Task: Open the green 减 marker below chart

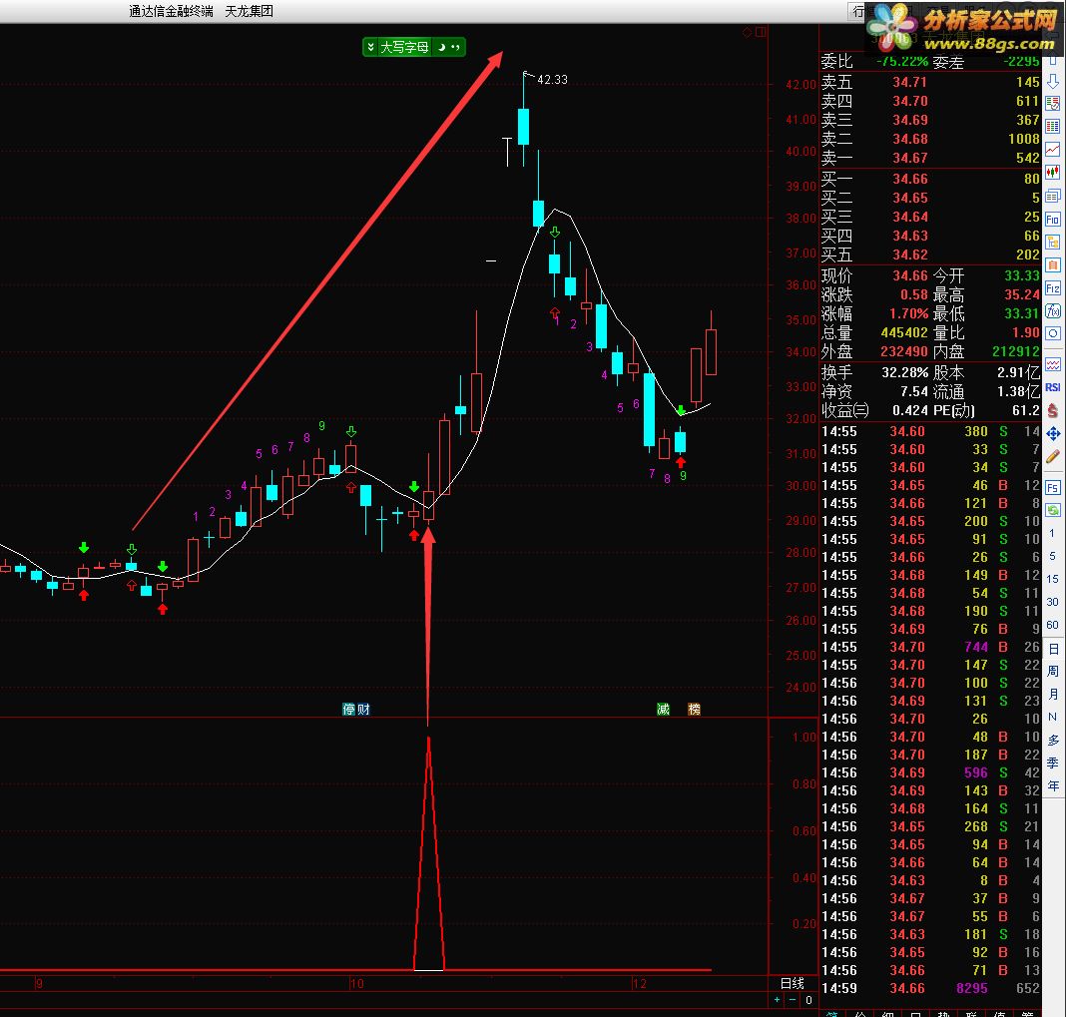Action: click(x=663, y=709)
